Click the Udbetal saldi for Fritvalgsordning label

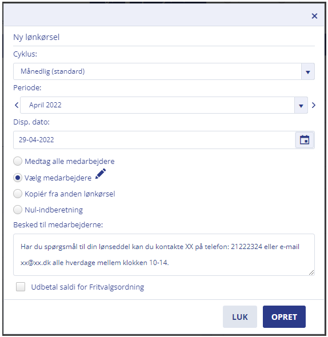click(x=87, y=287)
